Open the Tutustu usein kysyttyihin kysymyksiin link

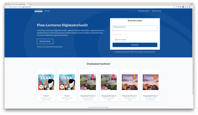pyautogui.click(x=50, y=47)
